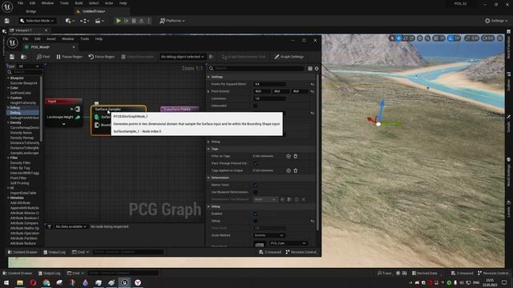
Task: Open Content Drawer in PCG editor window
Action: pyautogui.click(x=22, y=252)
